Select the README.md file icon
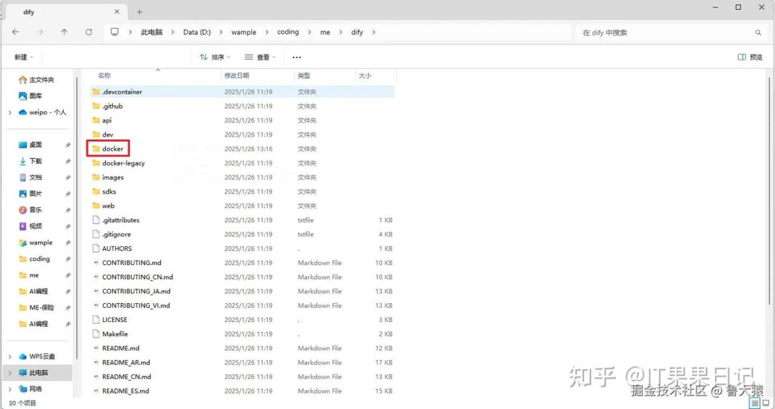 click(96, 348)
